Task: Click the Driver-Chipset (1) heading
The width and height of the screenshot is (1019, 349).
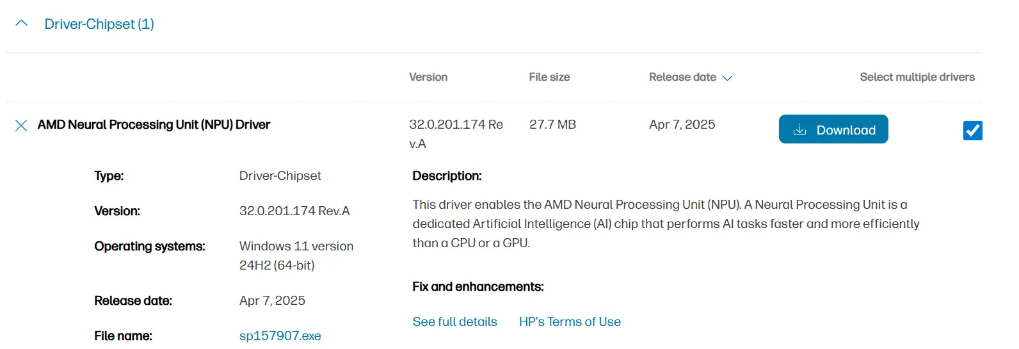Action: [99, 24]
